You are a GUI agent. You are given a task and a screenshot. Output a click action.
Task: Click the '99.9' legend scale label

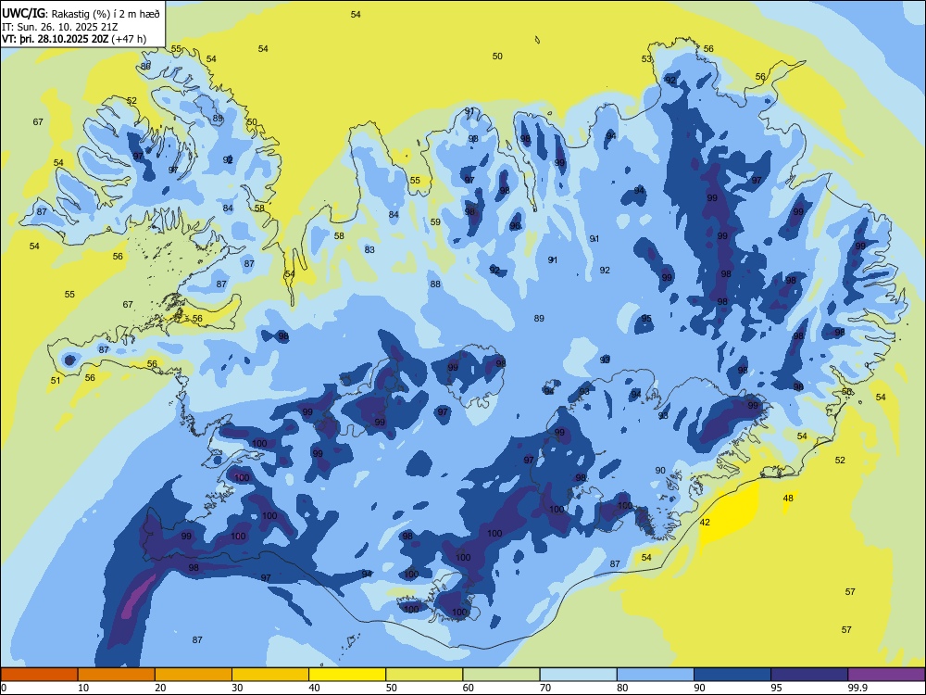point(857,688)
